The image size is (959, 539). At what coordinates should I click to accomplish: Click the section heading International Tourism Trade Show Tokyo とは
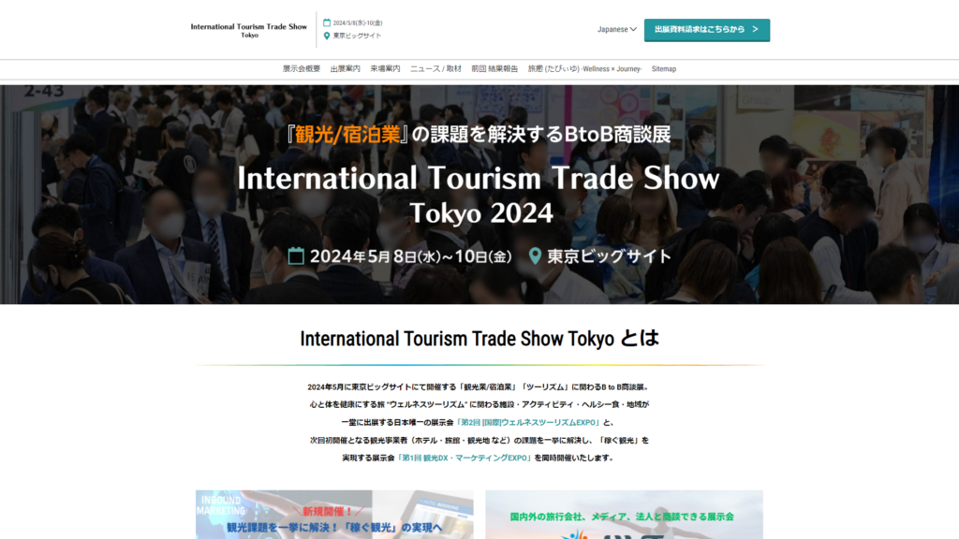point(479,339)
